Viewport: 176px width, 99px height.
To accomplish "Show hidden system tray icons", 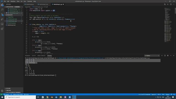I will pos(156,97).
